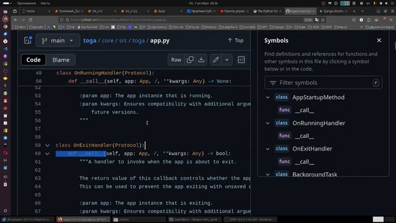Open a new browser tab with plus
Viewport: 396px width, 223px height.
(354, 11)
